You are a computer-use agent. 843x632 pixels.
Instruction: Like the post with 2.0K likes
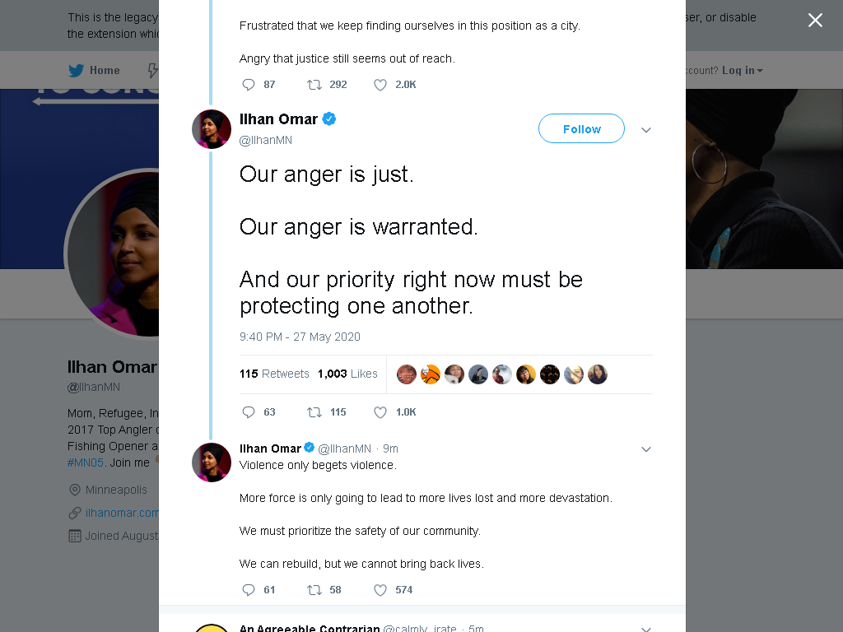click(x=380, y=85)
